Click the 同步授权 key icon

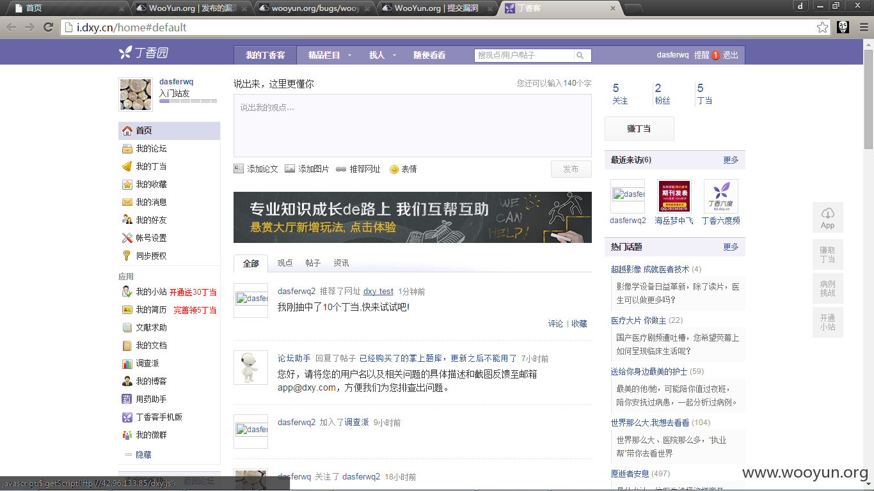[127, 256]
